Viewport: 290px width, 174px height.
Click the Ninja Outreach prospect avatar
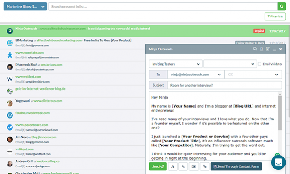point(10,31)
